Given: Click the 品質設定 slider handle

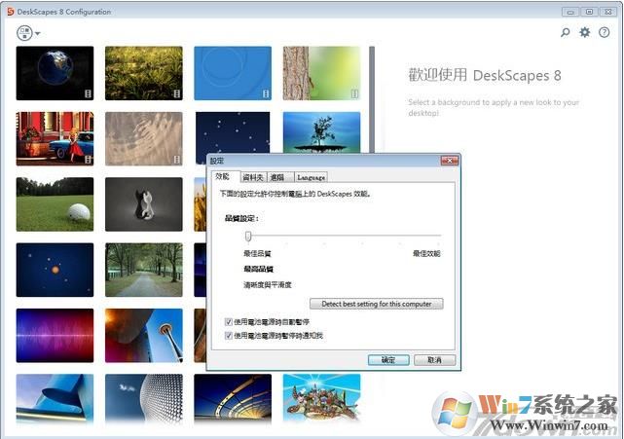Looking at the screenshot, I should [x=248, y=237].
